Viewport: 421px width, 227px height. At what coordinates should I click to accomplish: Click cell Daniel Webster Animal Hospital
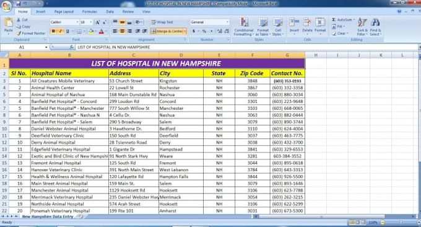(x=69, y=129)
